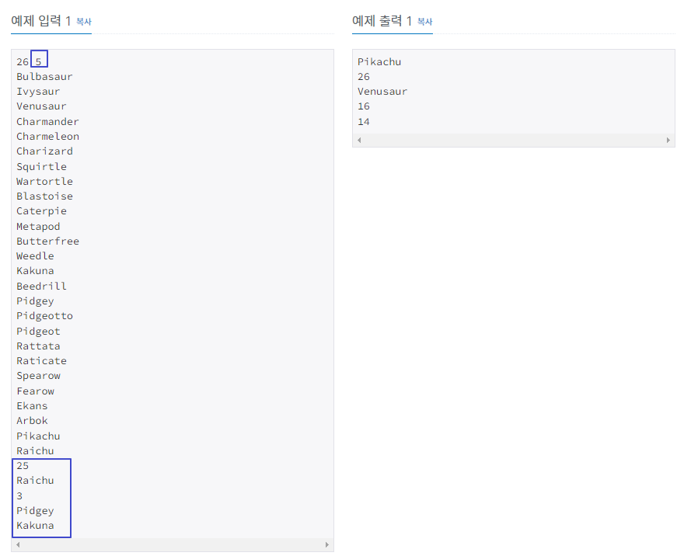Select the Pidgeotto line

(x=44, y=316)
